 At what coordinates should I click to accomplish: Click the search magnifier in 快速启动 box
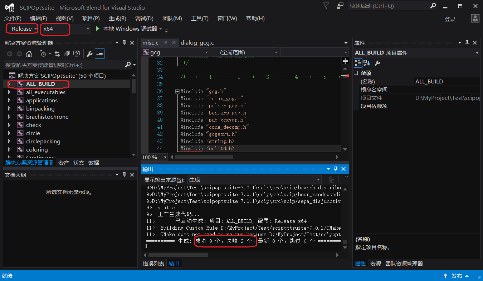point(433,6)
